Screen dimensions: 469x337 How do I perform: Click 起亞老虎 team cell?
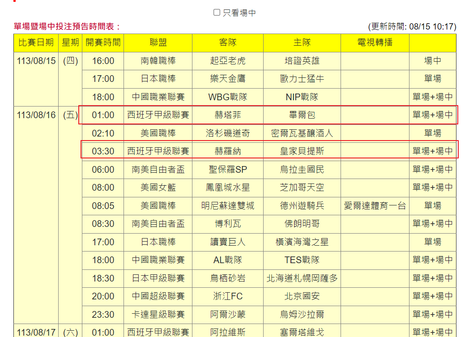point(228,61)
